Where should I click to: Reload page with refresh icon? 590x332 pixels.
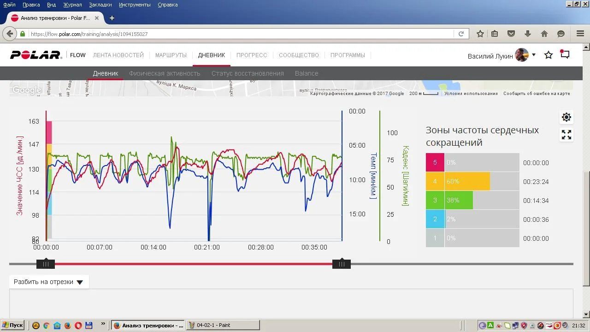pos(461,34)
